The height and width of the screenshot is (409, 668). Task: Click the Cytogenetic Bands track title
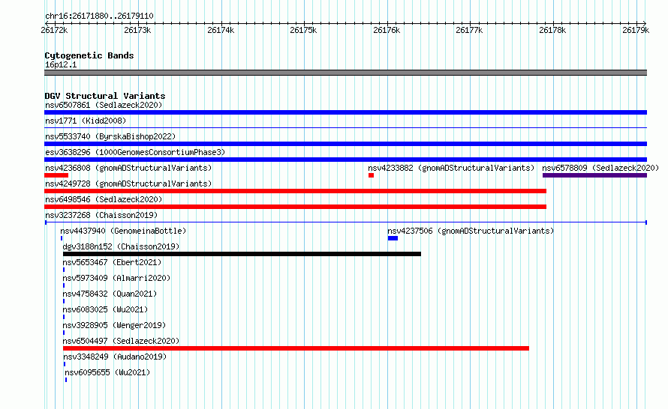point(89,55)
